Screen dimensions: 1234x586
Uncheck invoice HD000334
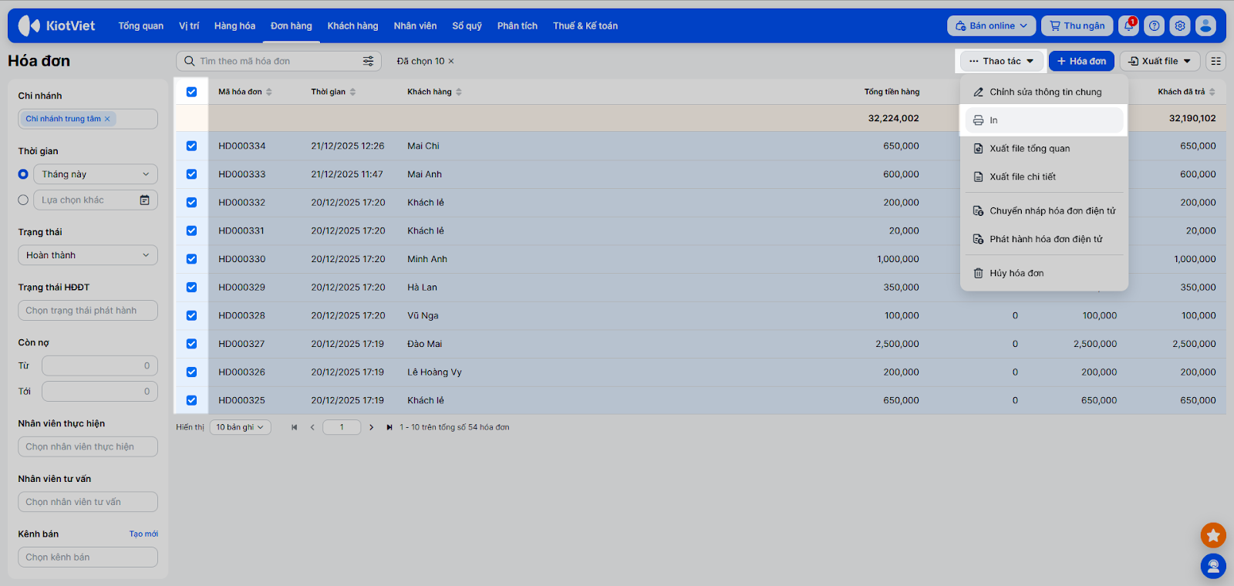point(191,146)
